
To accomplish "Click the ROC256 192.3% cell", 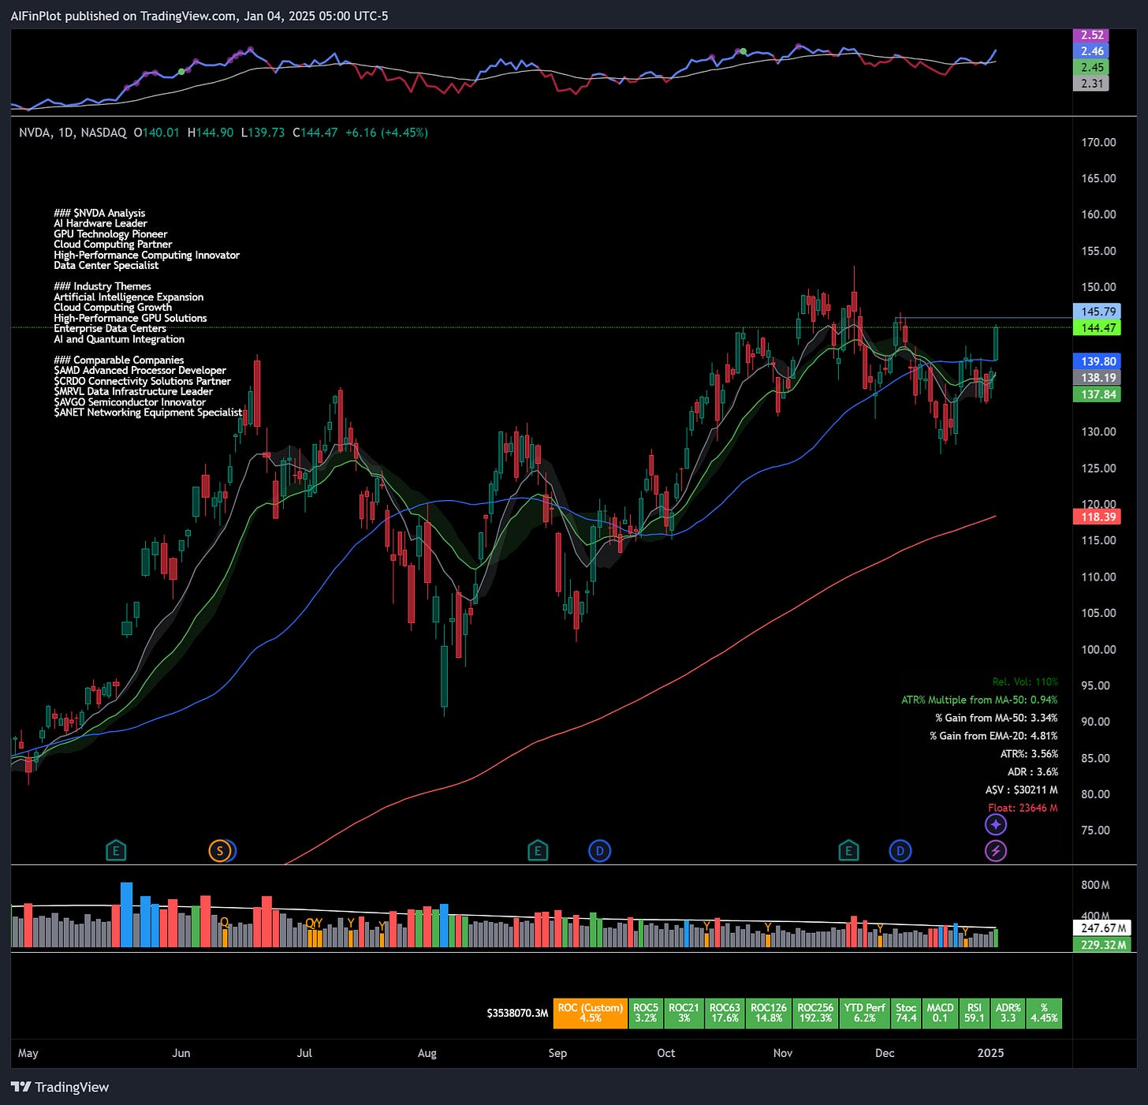I will coord(815,1014).
